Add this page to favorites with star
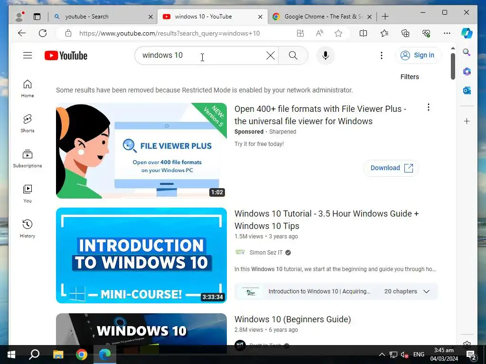Image resolution: width=486 pixels, height=364 pixels. 338,33
